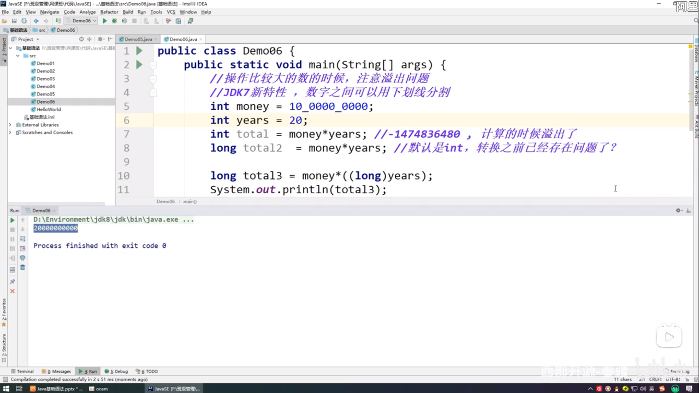Click the print icon in the Run panel

pyautogui.click(x=23, y=258)
